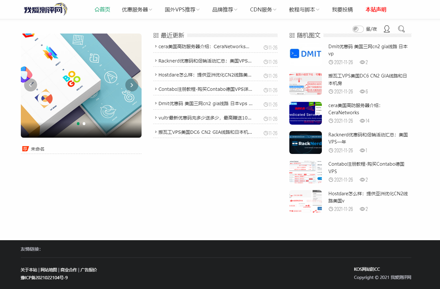Open the Hostdare article thumbnail
Screen dimensions: 440x289
click(306, 201)
